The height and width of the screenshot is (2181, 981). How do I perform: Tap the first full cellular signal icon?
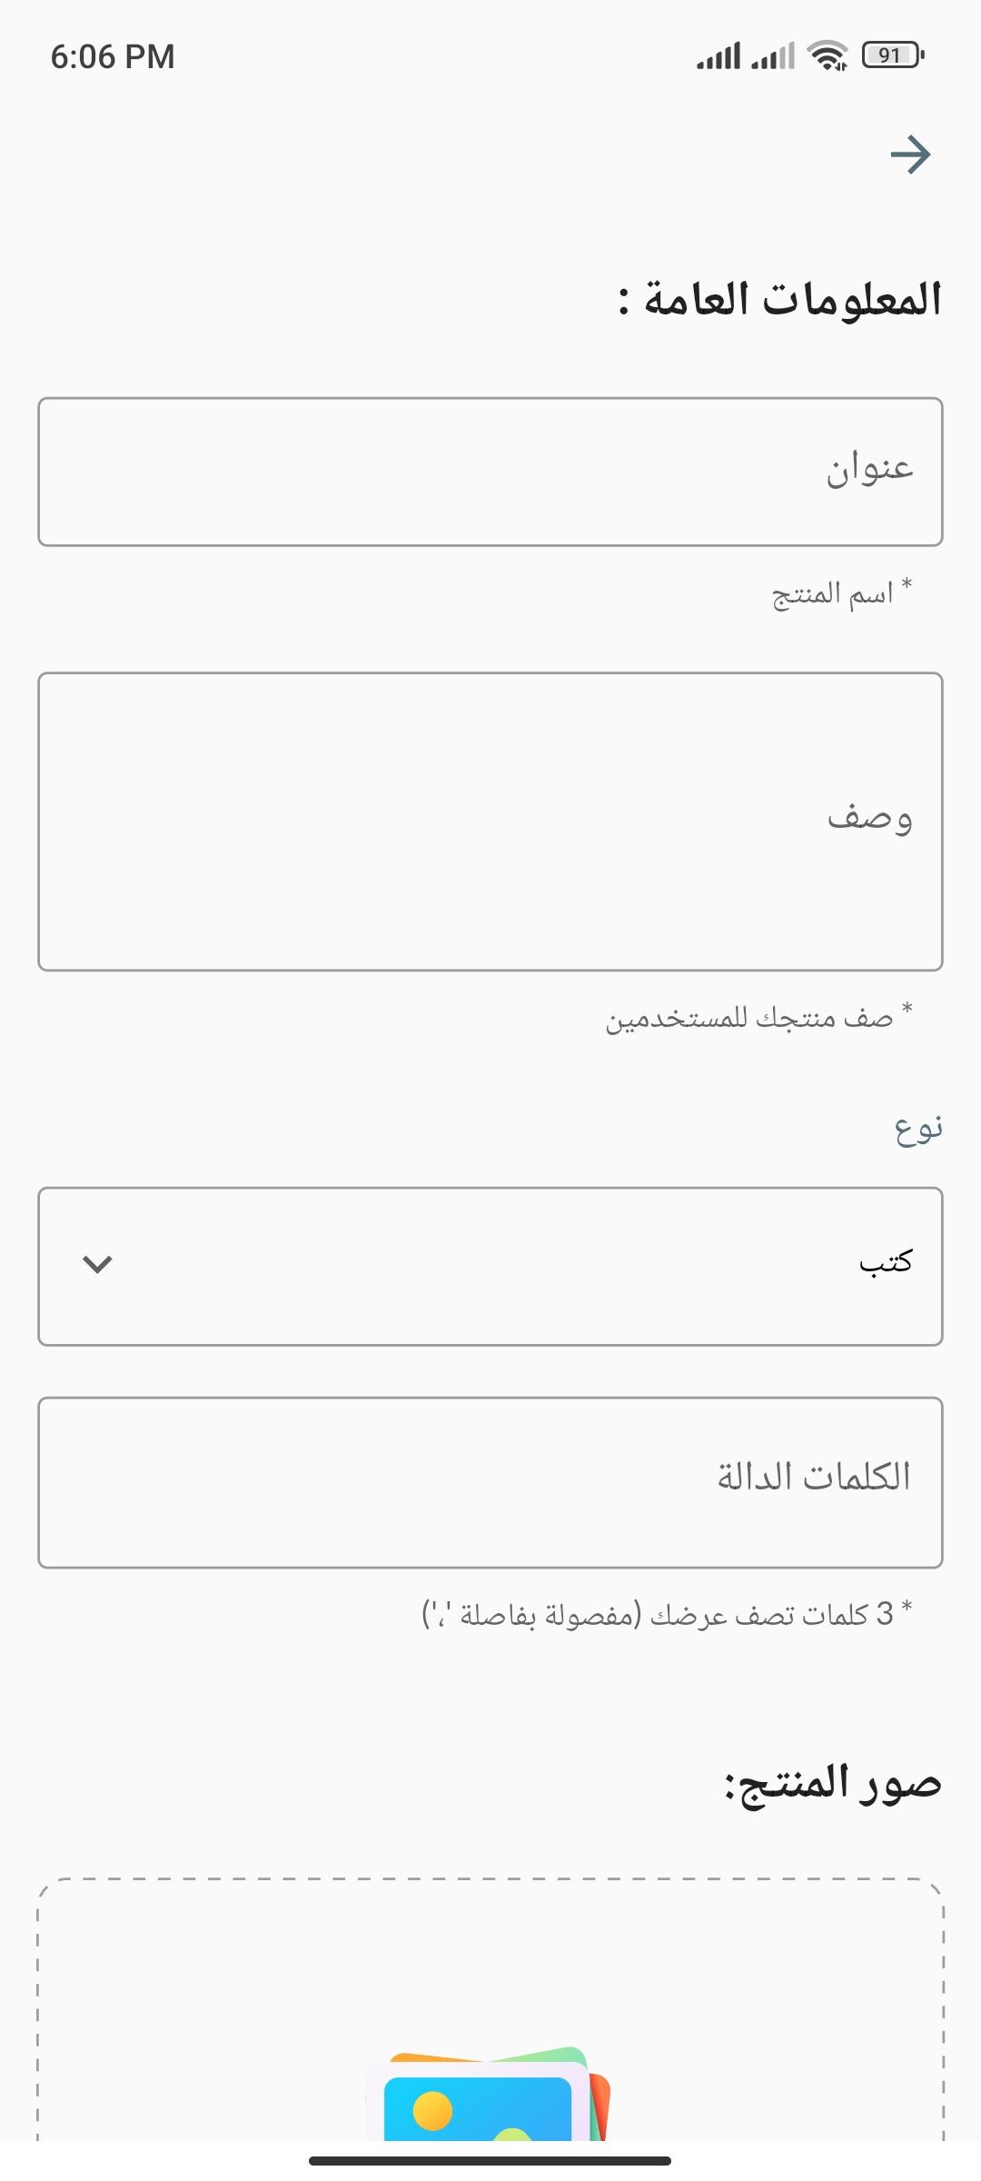point(718,56)
